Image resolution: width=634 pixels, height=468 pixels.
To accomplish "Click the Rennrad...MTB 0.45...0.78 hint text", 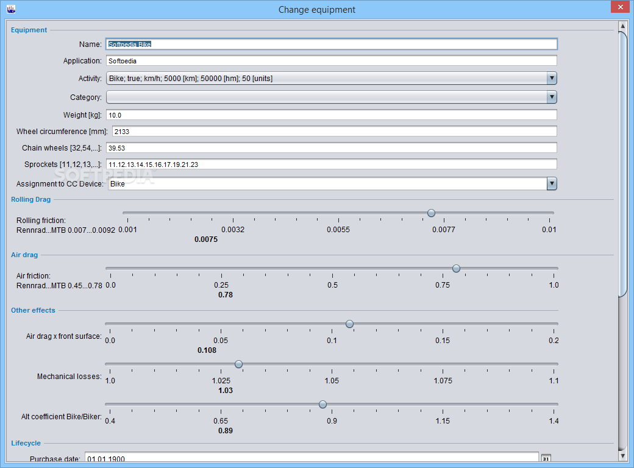I will 59,286.
